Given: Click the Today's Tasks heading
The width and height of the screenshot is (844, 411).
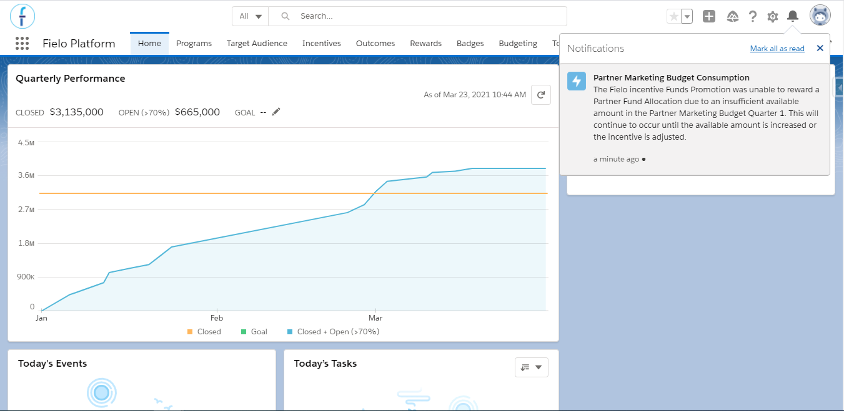Looking at the screenshot, I should click(325, 364).
